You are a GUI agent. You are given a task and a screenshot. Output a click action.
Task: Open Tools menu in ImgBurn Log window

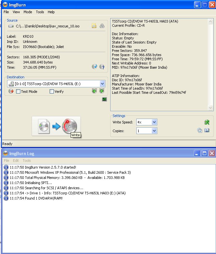click(x=26, y=161)
